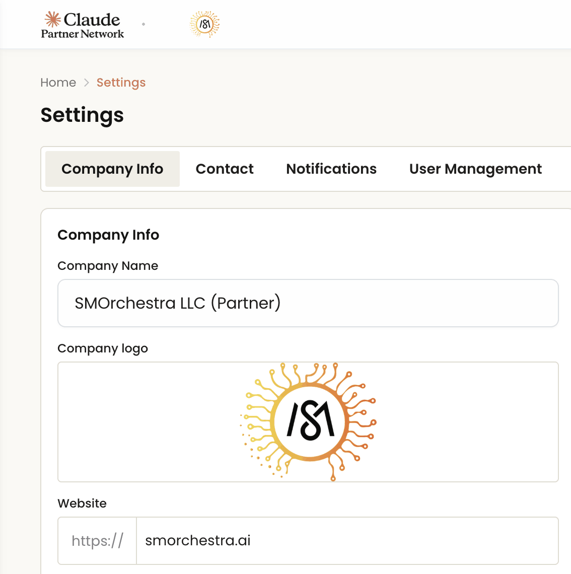Click the SMOrchestra logo in header
Image resolution: width=571 pixels, height=574 pixels.
(x=204, y=25)
